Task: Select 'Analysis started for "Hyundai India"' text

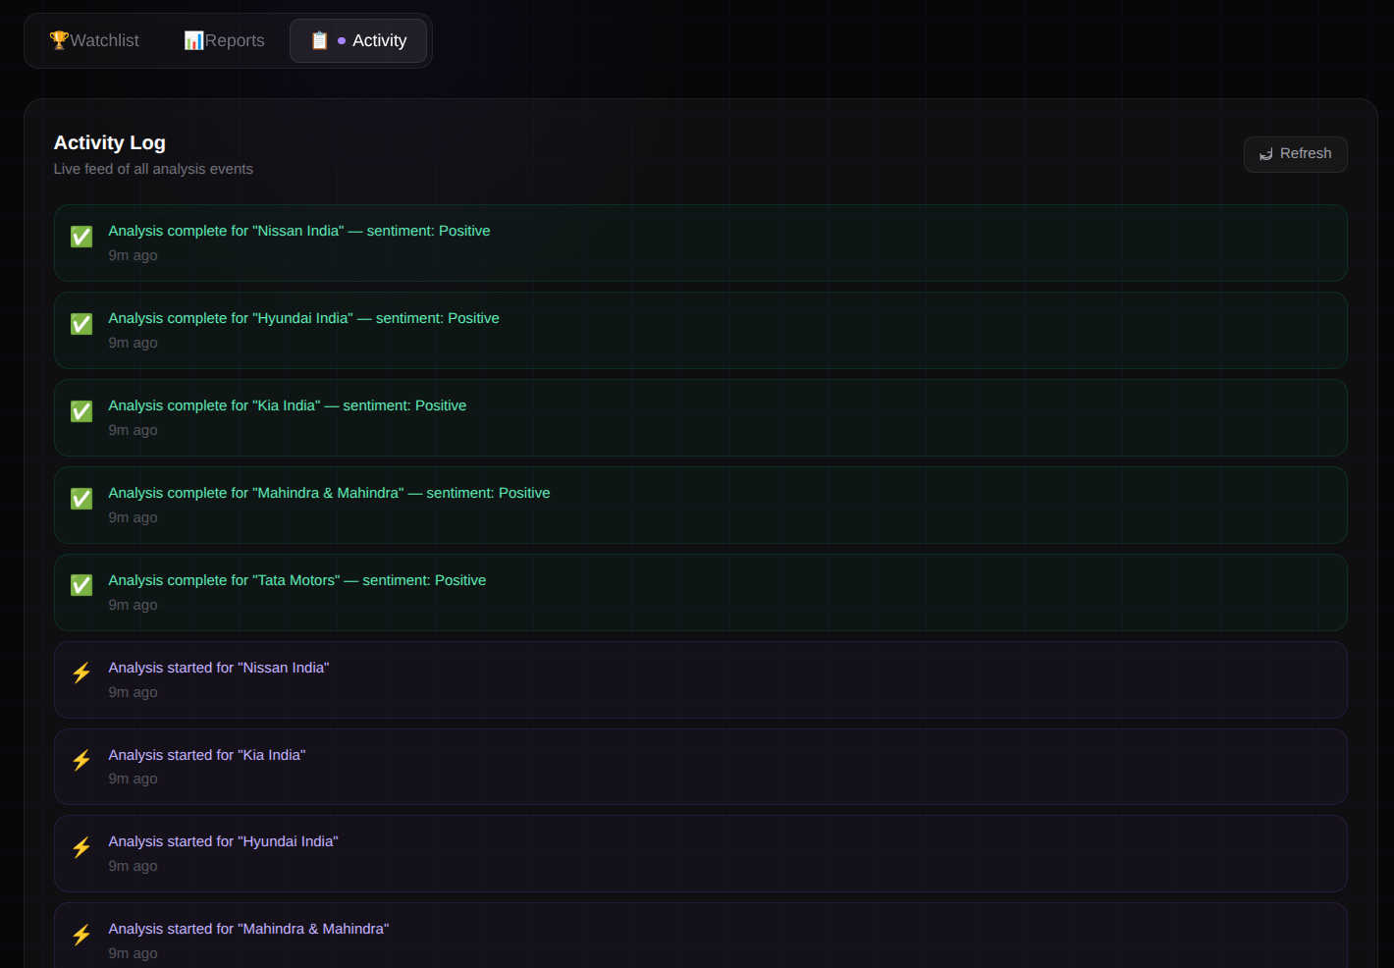Action: pos(223,841)
